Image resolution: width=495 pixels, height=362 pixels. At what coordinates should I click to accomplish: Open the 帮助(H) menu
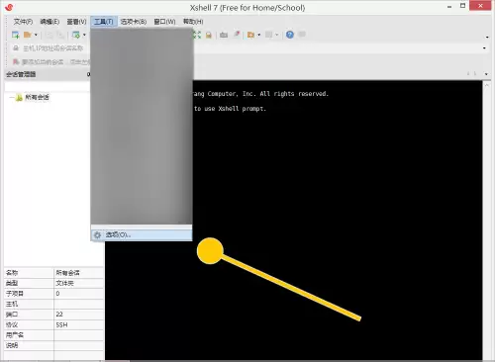click(193, 22)
